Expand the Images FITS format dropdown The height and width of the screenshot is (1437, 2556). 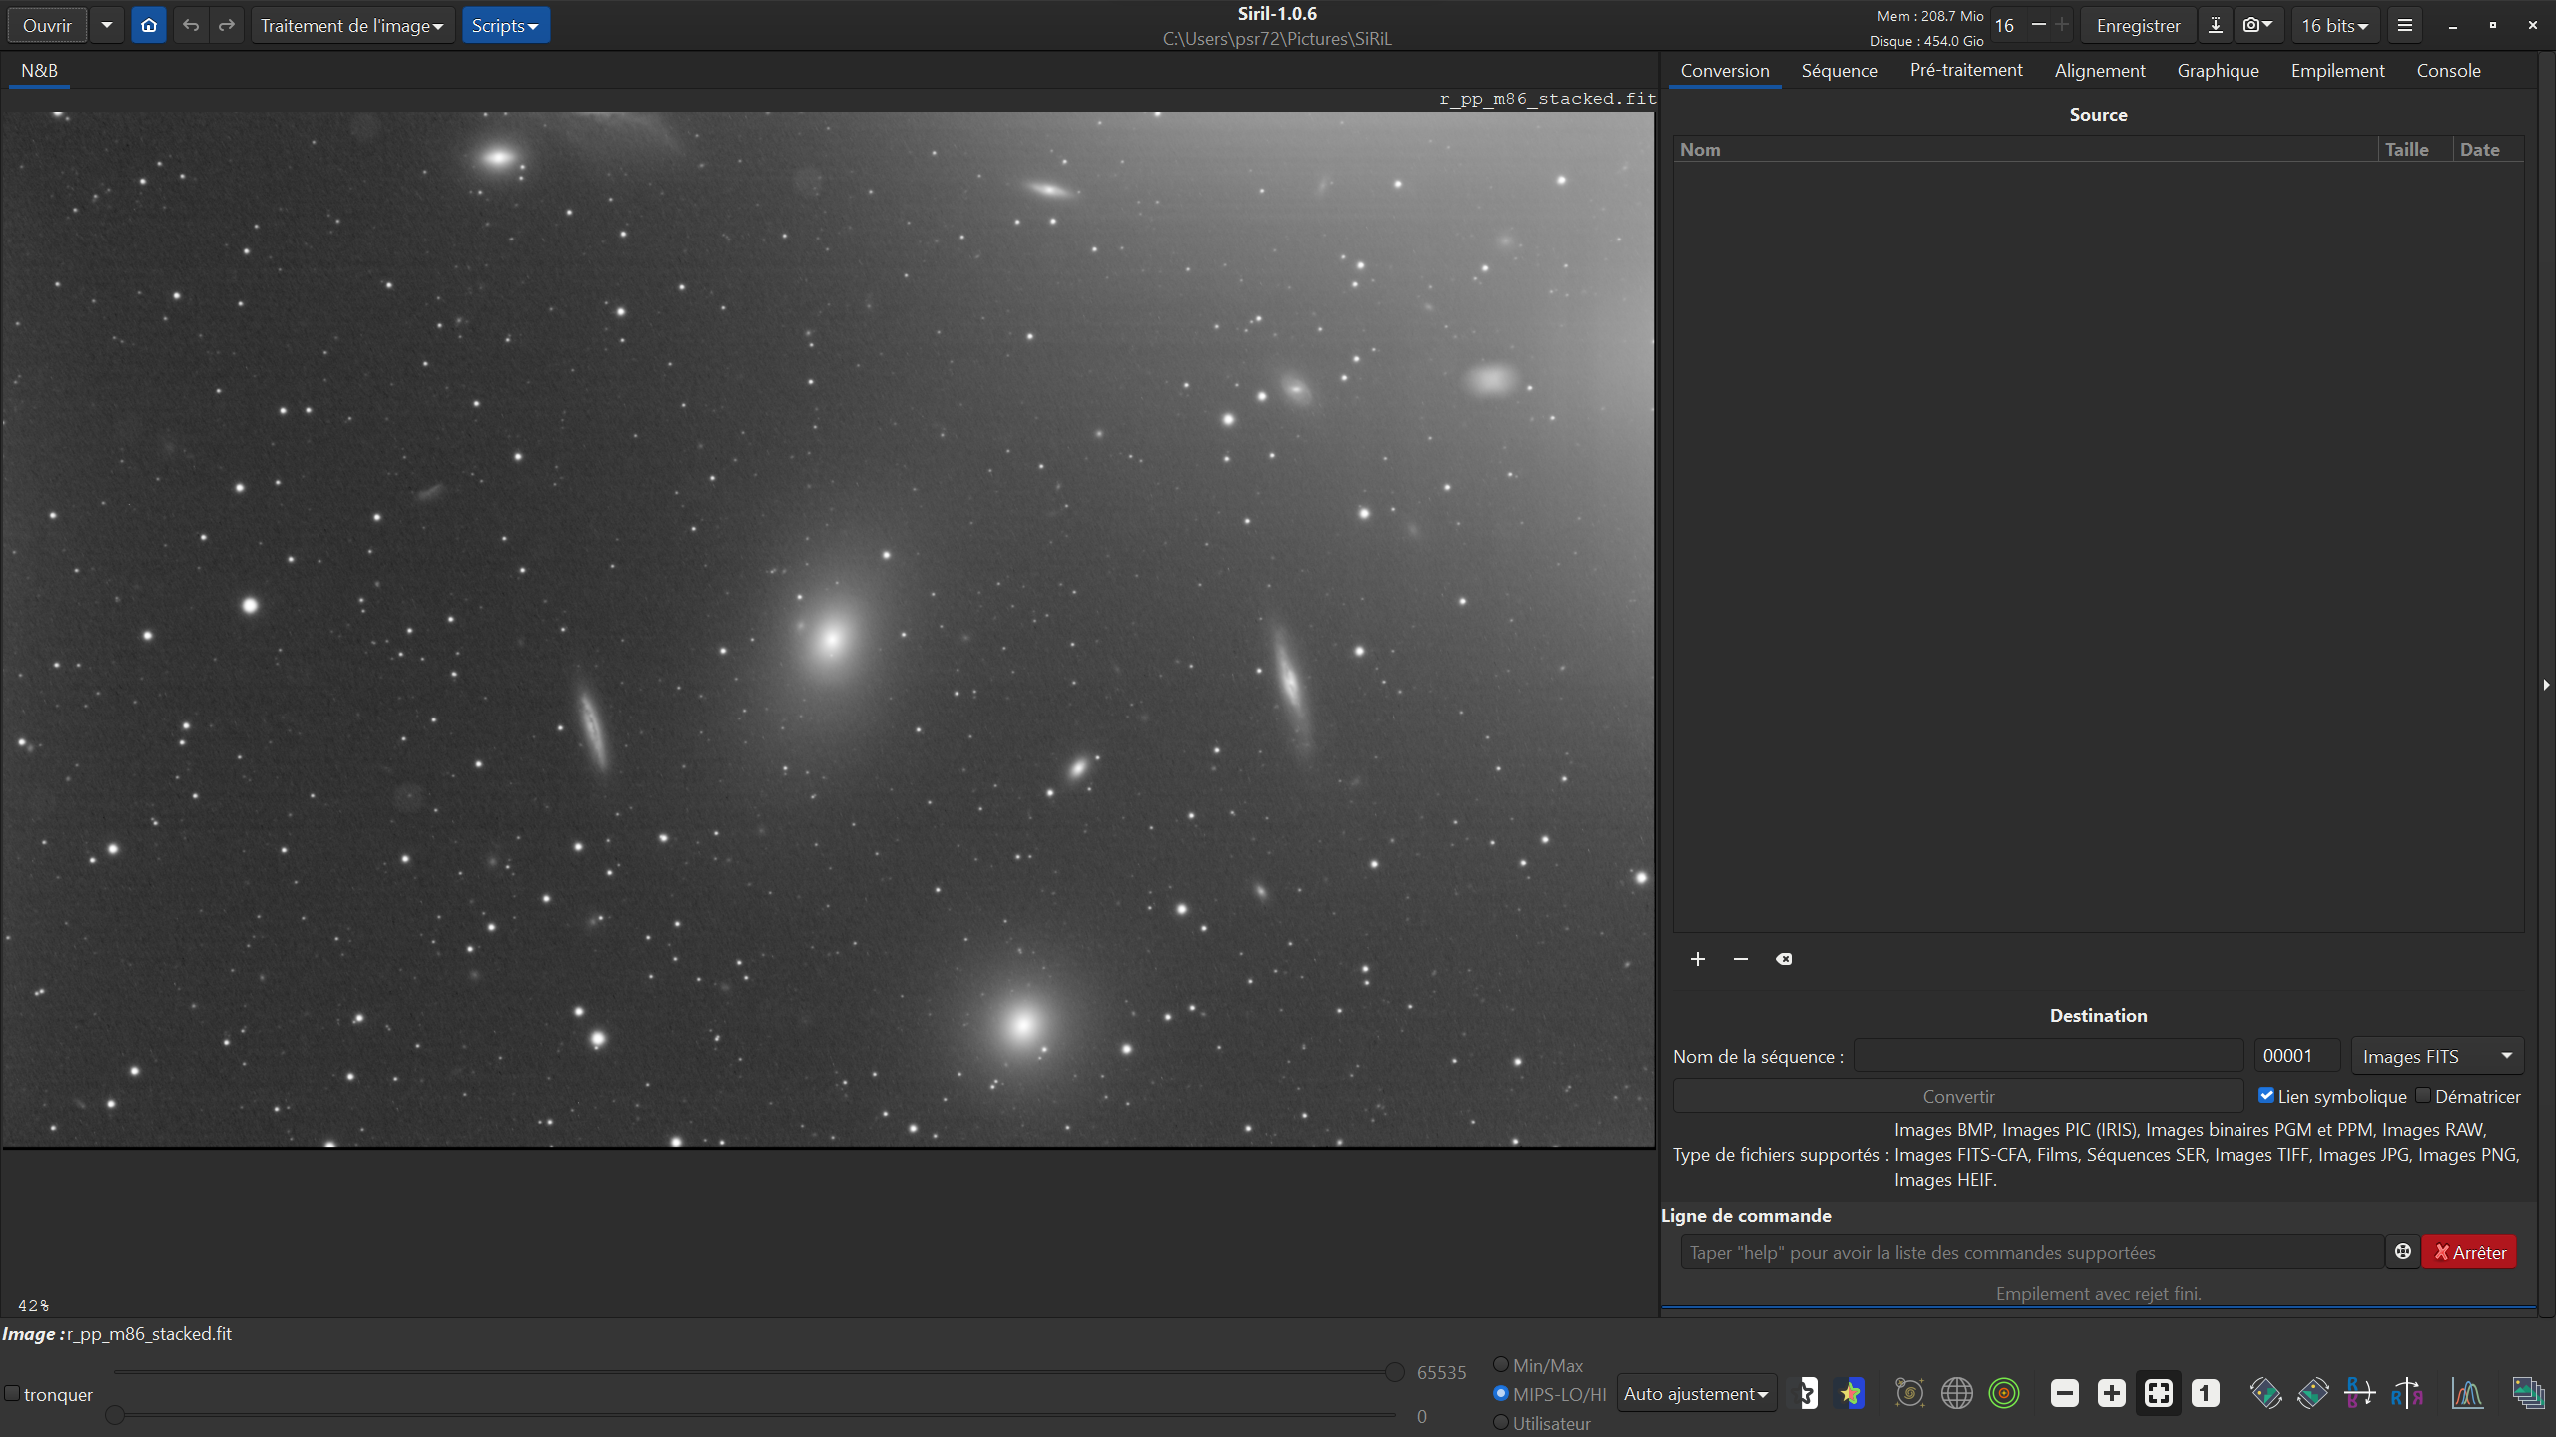(2436, 1056)
